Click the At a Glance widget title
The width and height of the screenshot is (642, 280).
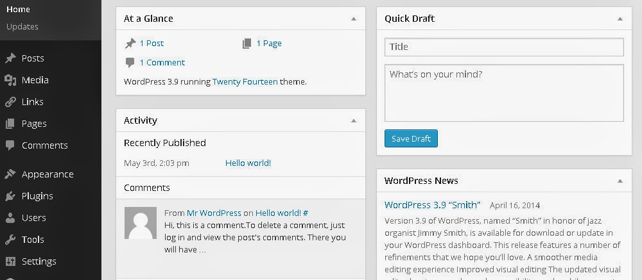click(x=148, y=19)
